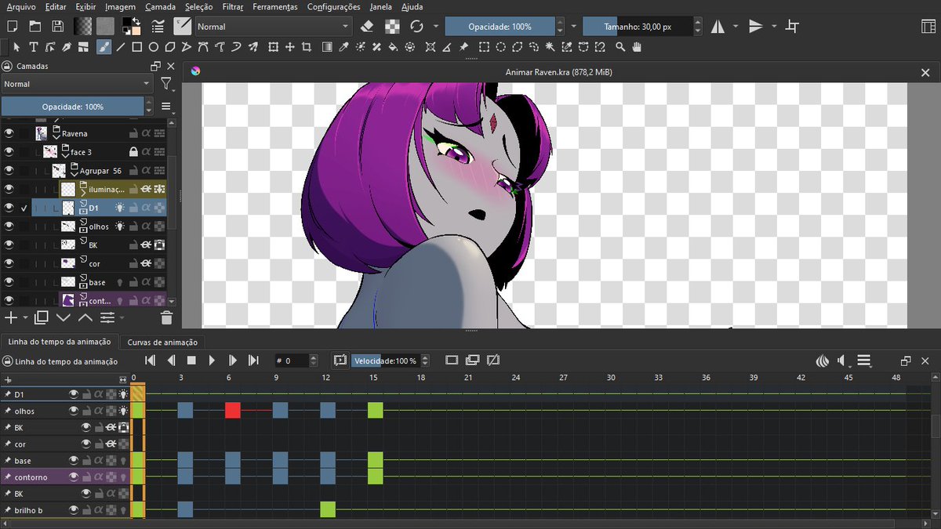Image resolution: width=941 pixels, height=529 pixels.
Task: Hide the Ravena layer group
Action: 9,133
